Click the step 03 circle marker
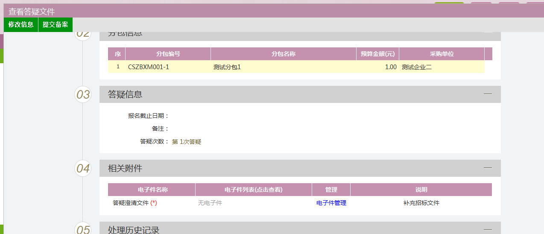This screenshot has width=544, height=234. [x=83, y=94]
